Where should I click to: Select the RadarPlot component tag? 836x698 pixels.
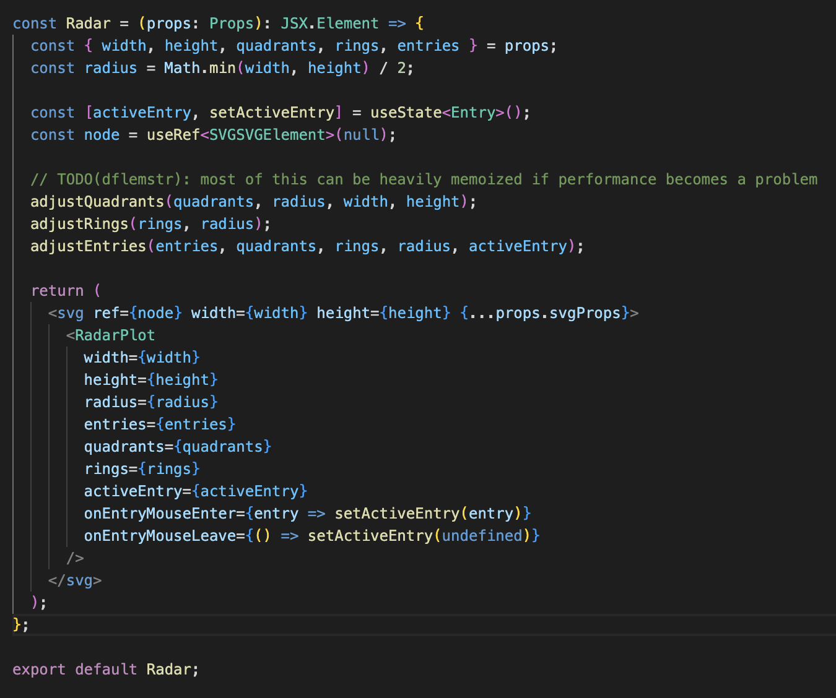(113, 335)
